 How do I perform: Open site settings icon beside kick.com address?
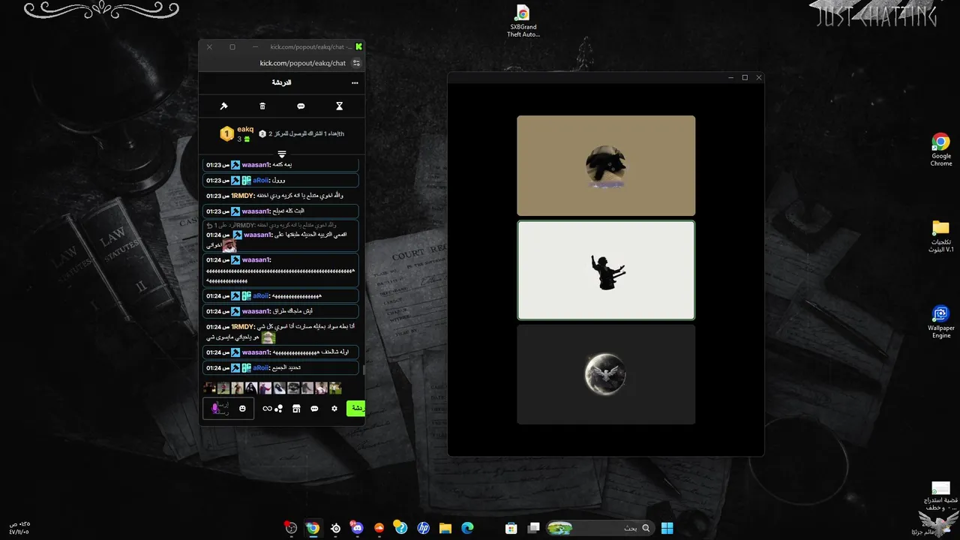(356, 63)
